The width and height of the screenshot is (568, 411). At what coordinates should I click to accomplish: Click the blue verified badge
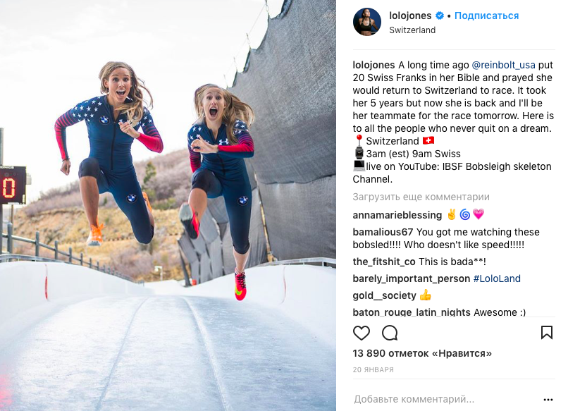click(x=440, y=16)
